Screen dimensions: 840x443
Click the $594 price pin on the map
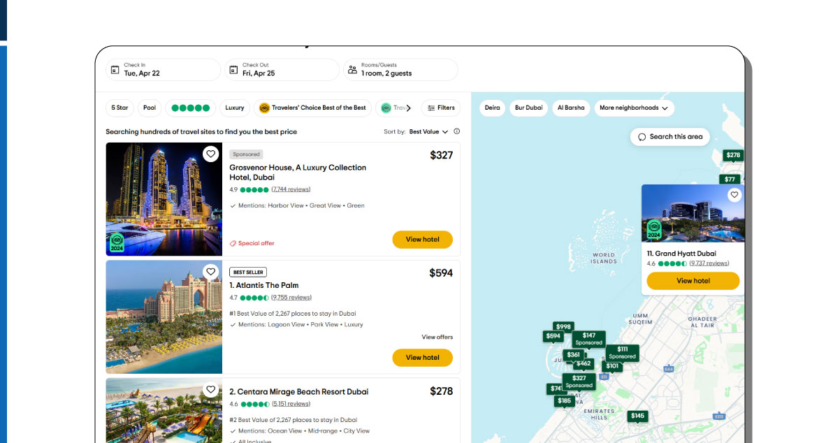[554, 335]
